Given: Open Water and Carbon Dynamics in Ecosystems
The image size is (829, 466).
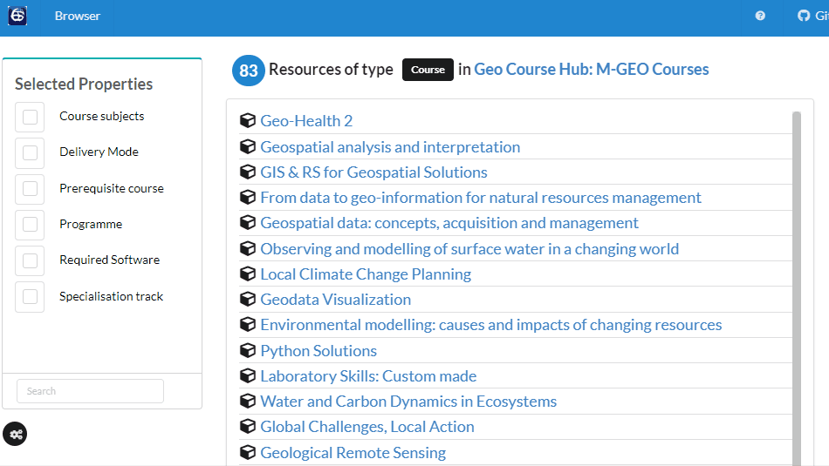Looking at the screenshot, I should click(x=408, y=402).
